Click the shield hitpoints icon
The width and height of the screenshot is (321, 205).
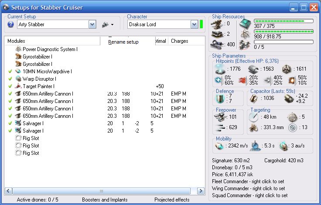pos(220,69)
